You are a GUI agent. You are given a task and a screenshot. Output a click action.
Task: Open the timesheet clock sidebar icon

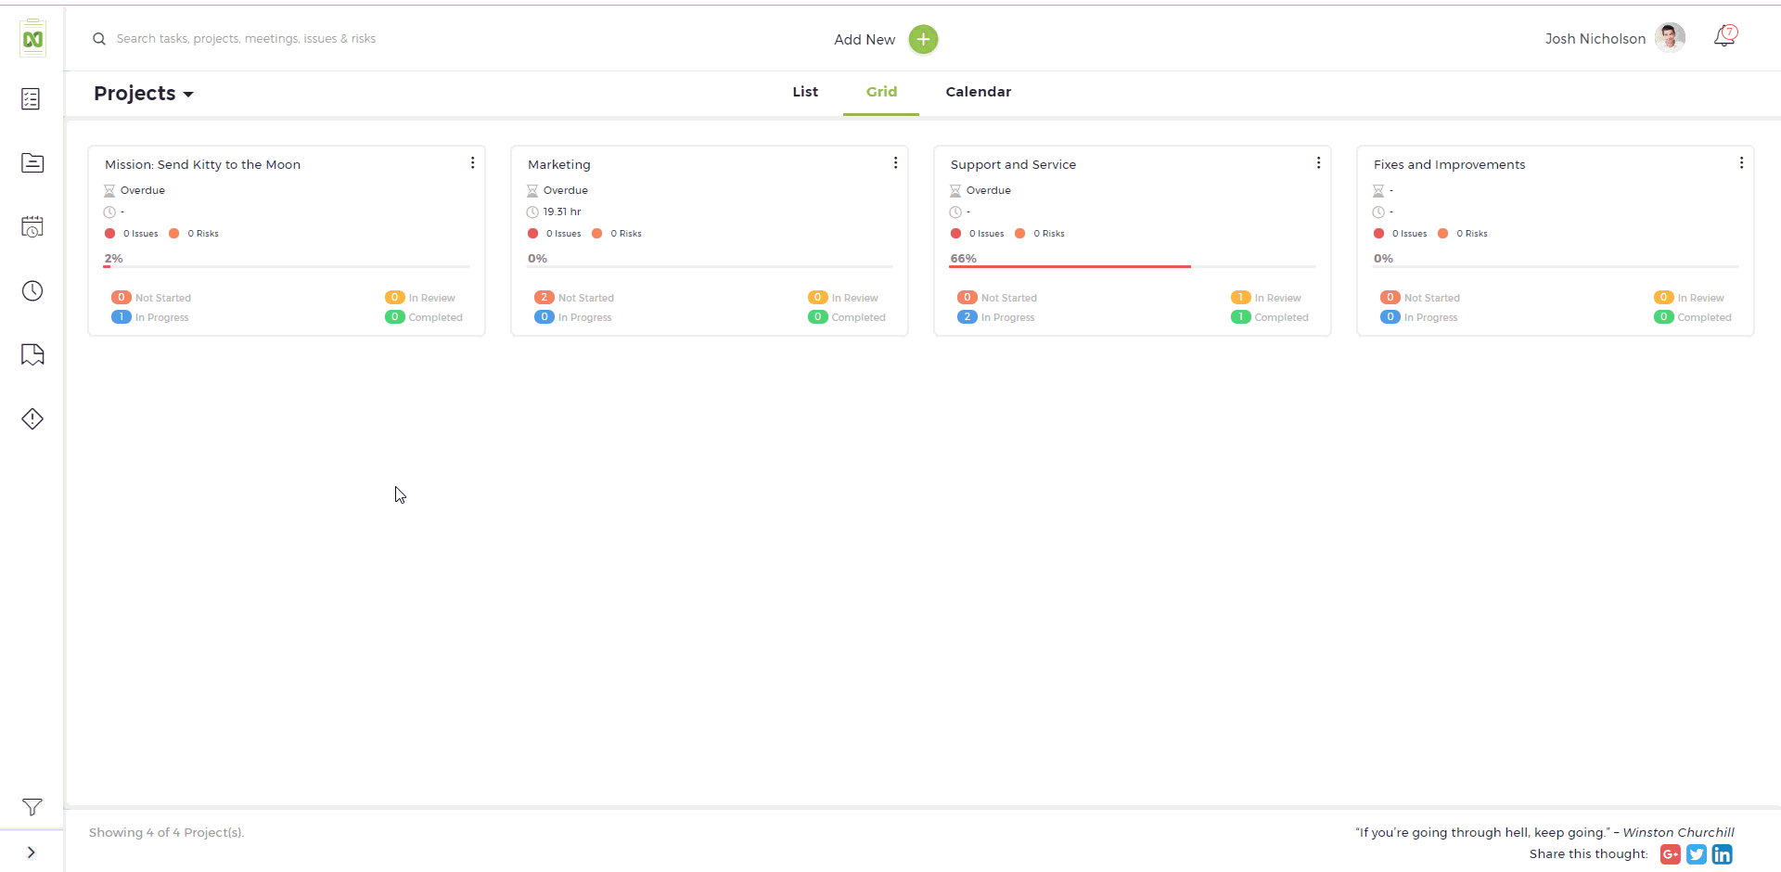tap(32, 291)
